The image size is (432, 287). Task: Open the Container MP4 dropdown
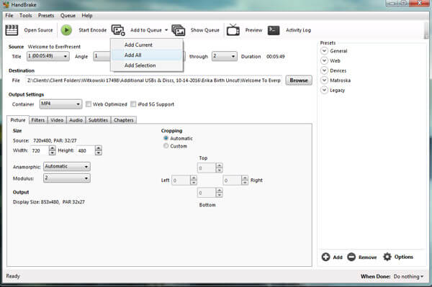60,104
